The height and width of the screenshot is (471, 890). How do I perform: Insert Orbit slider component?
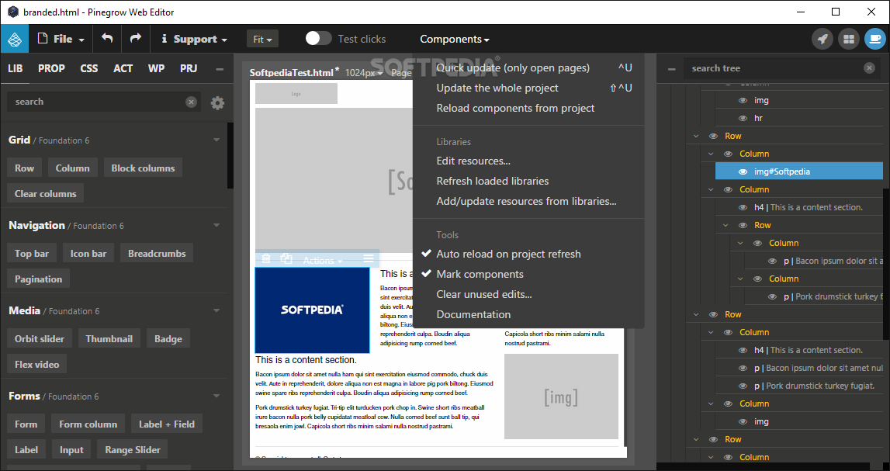(40, 339)
